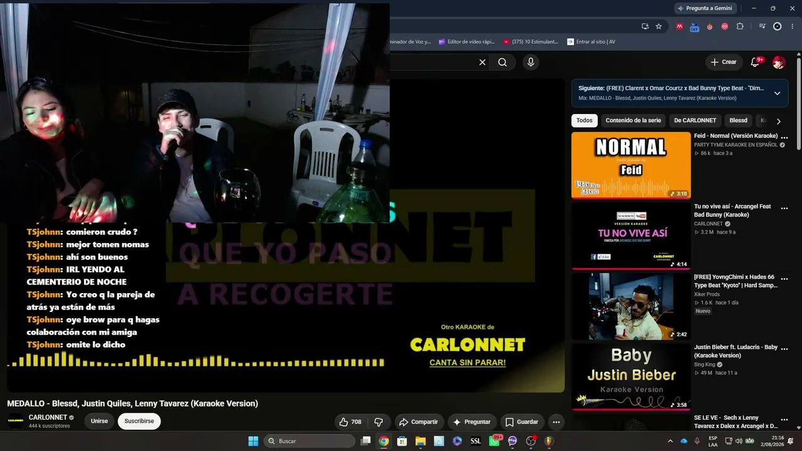Screen dimensions: 802x451
Task: Open the Chrome extensions puzzle icon
Action: point(740,26)
